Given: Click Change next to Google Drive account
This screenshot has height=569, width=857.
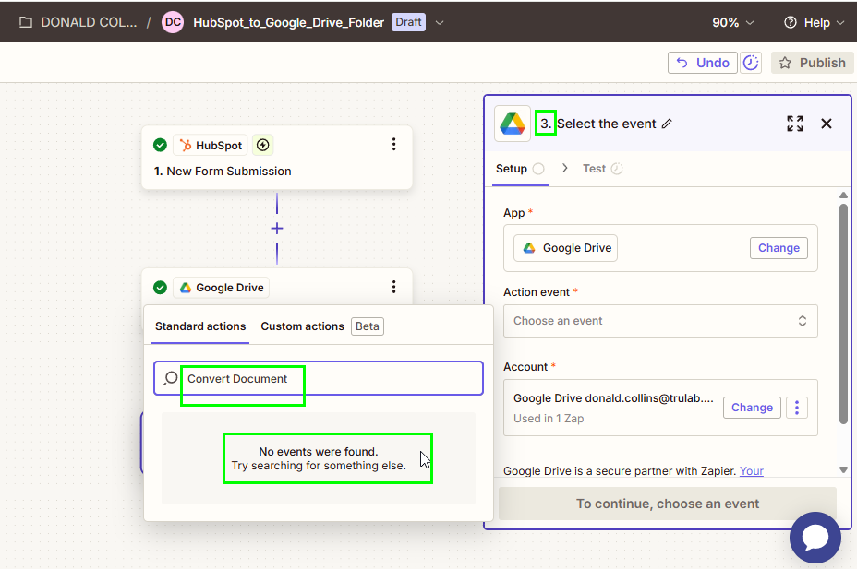Looking at the screenshot, I should pos(752,408).
